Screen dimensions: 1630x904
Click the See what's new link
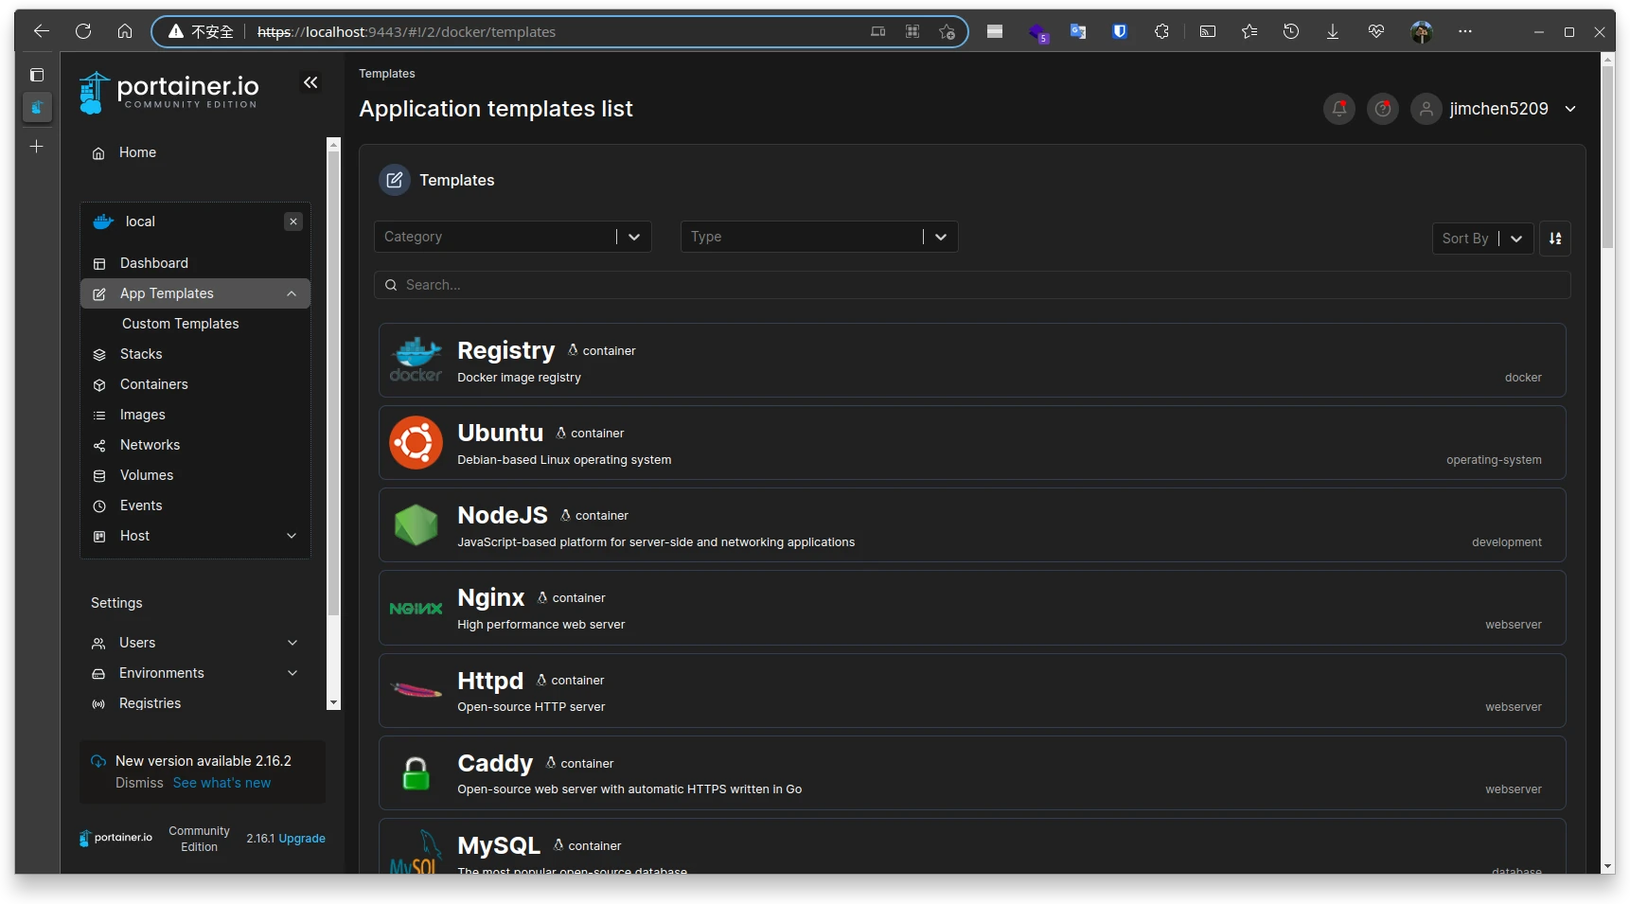pyautogui.click(x=221, y=783)
